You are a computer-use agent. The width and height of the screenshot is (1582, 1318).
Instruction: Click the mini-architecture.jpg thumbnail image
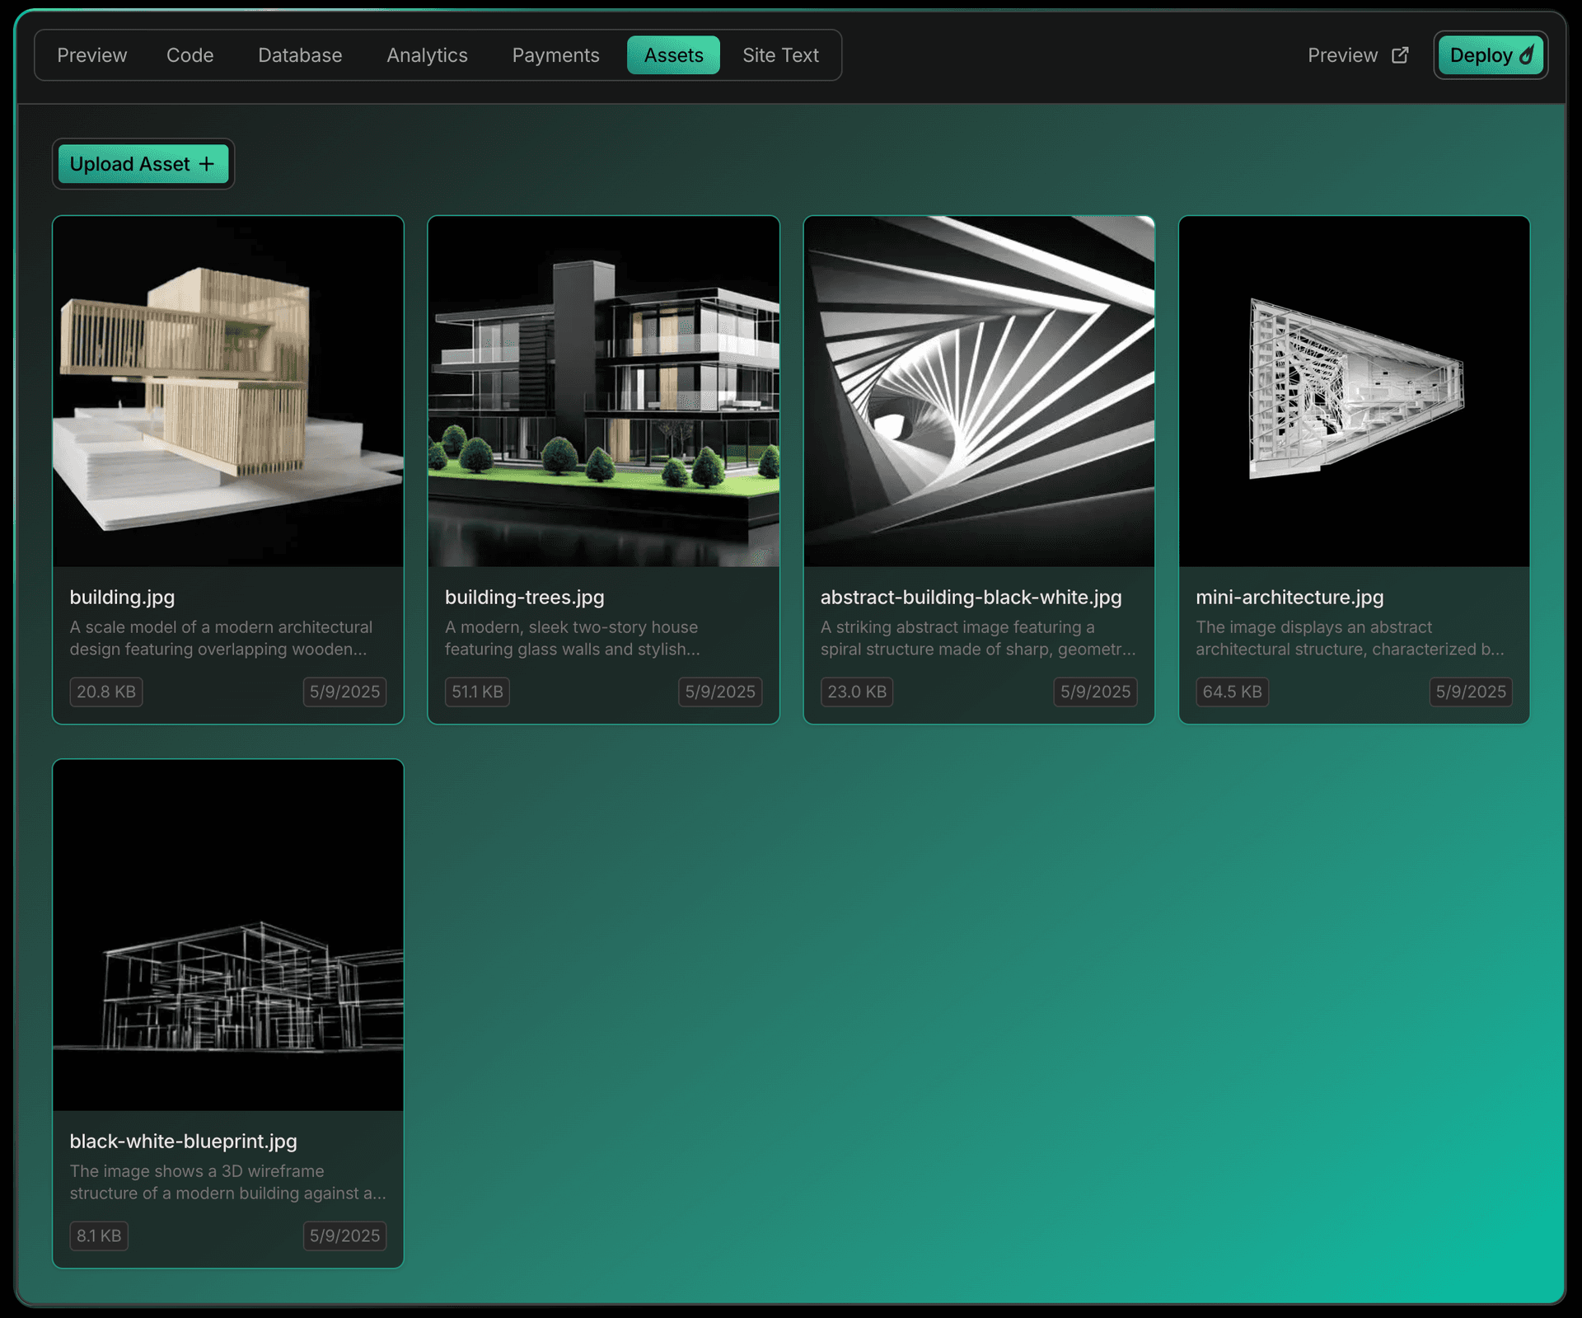tap(1354, 392)
